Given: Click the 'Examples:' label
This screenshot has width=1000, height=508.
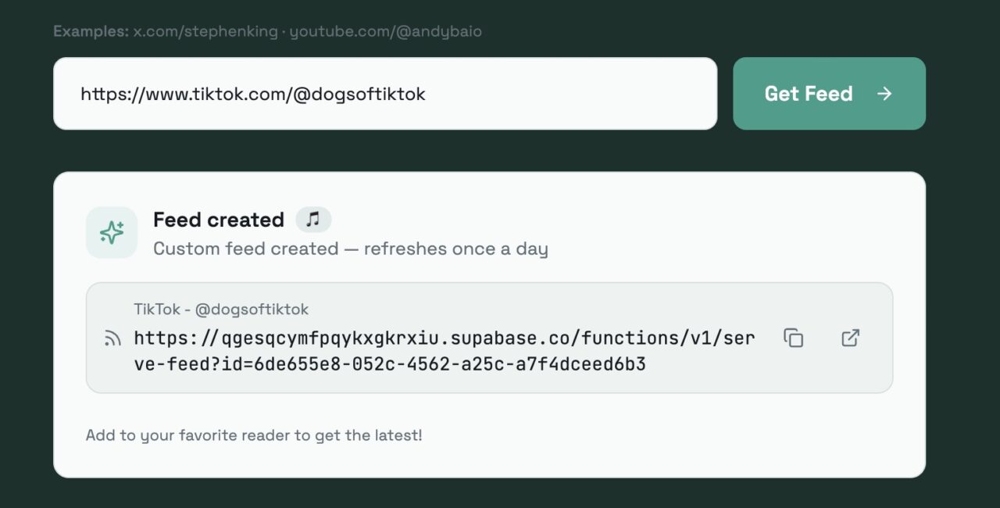Looking at the screenshot, I should pos(91,32).
